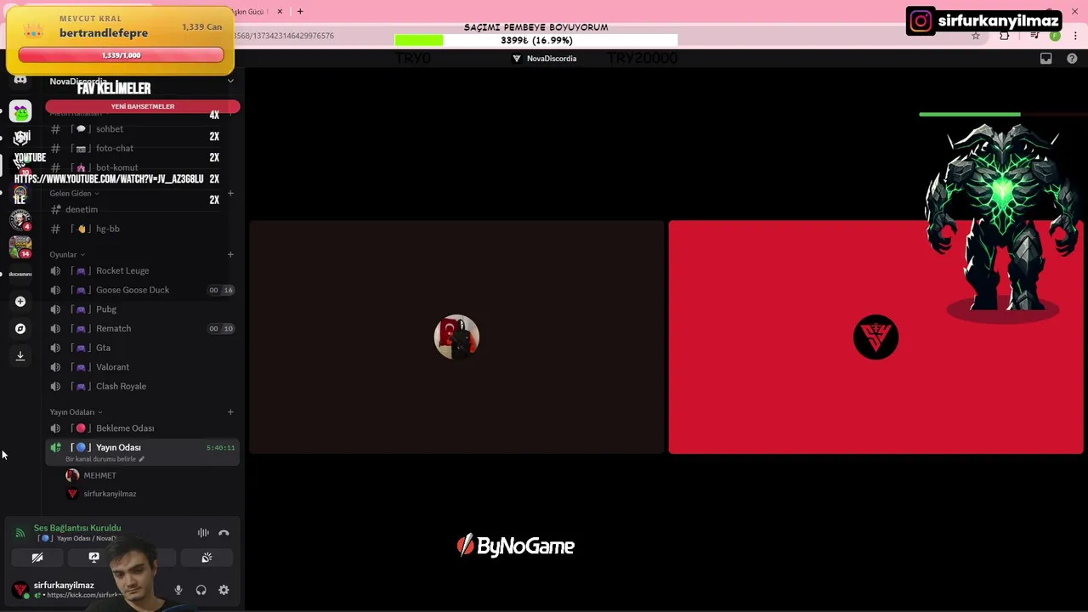Image resolution: width=1088 pixels, height=612 pixels.
Task: Join the Clash Royale voice channel
Action: [142, 386]
